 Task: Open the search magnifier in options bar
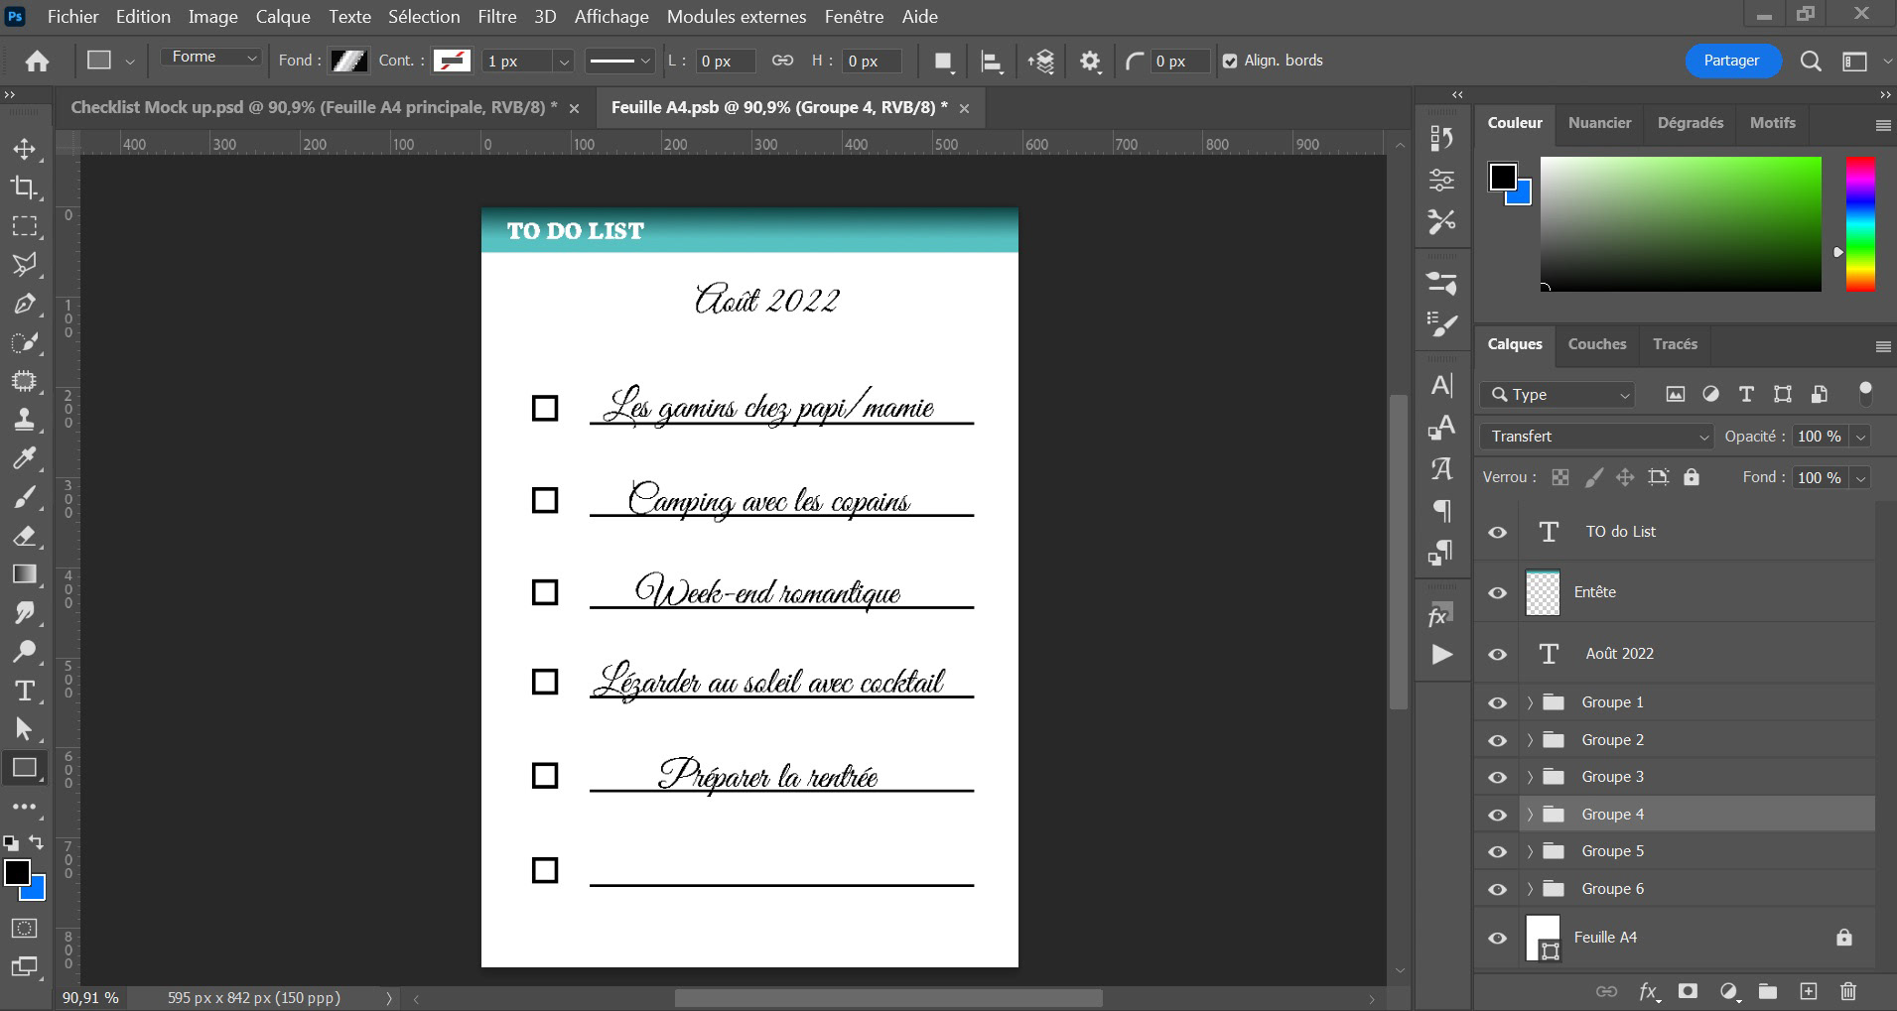tap(1811, 62)
